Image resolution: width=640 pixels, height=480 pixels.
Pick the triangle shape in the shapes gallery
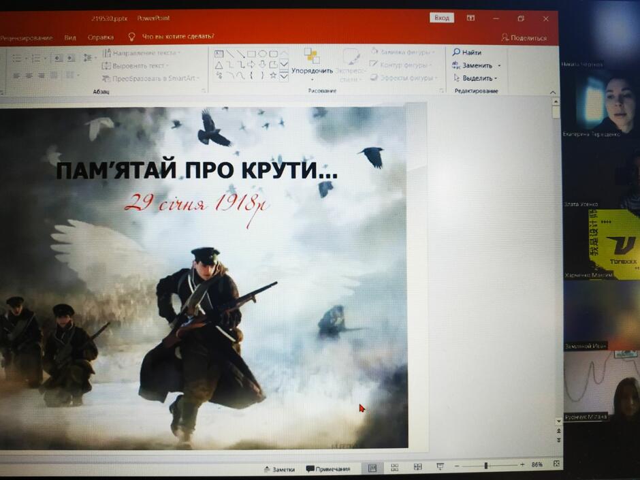pyautogui.click(x=219, y=65)
